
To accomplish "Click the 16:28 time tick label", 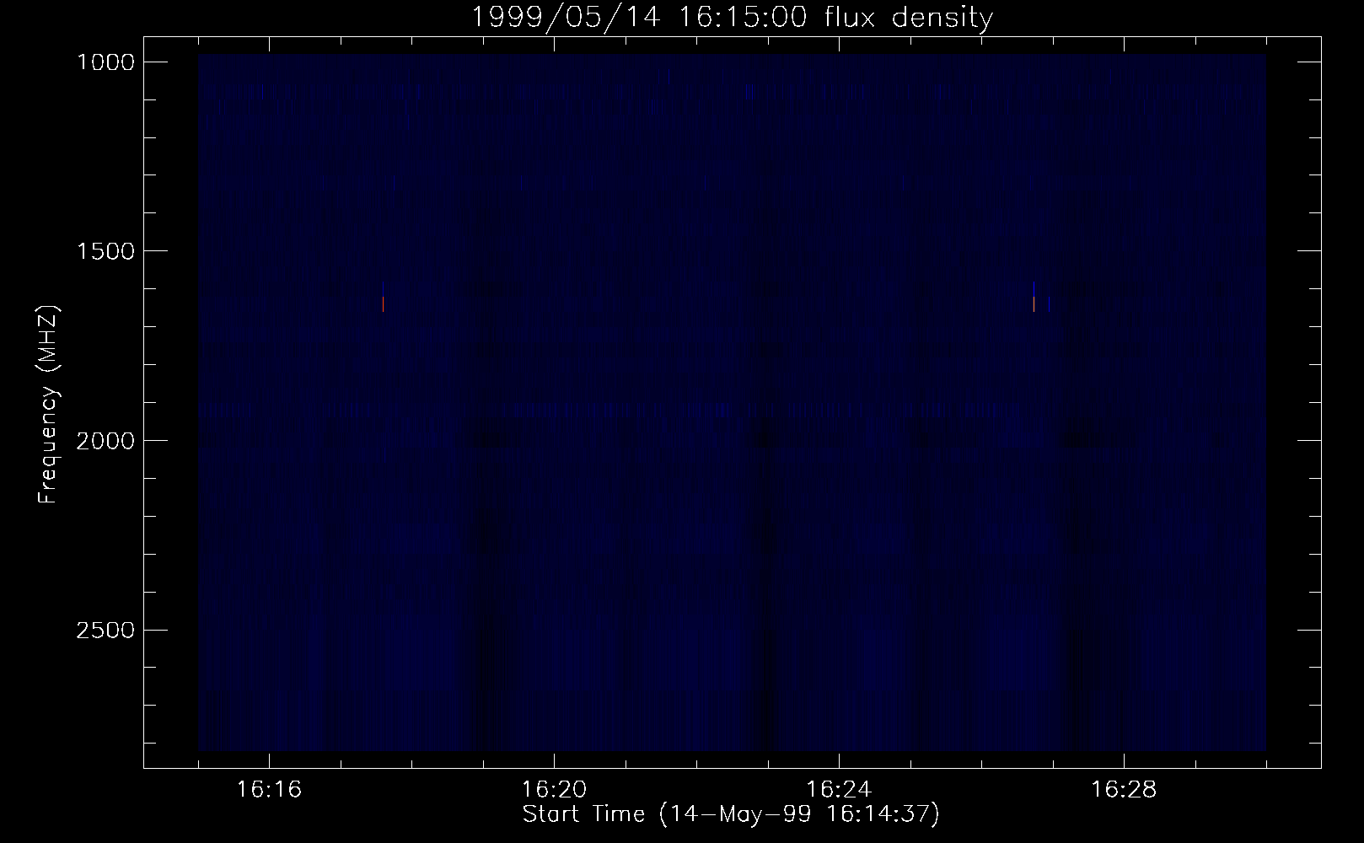I will (x=1125, y=790).
